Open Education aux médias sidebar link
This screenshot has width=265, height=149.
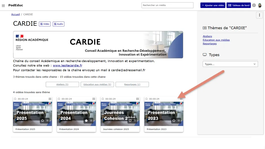tap(216, 40)
